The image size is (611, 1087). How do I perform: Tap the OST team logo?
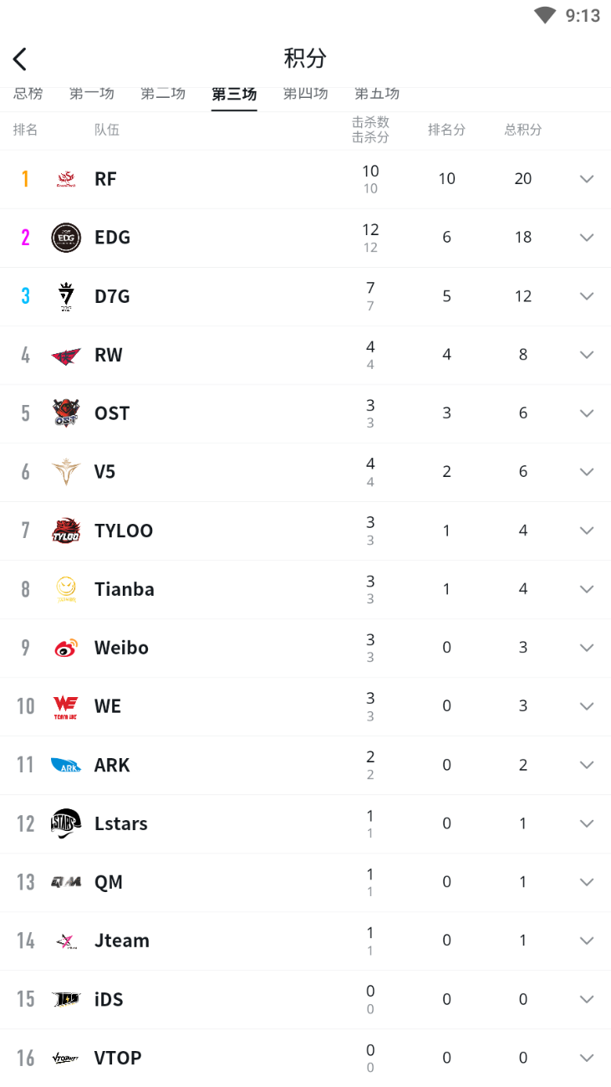point(66,413)
